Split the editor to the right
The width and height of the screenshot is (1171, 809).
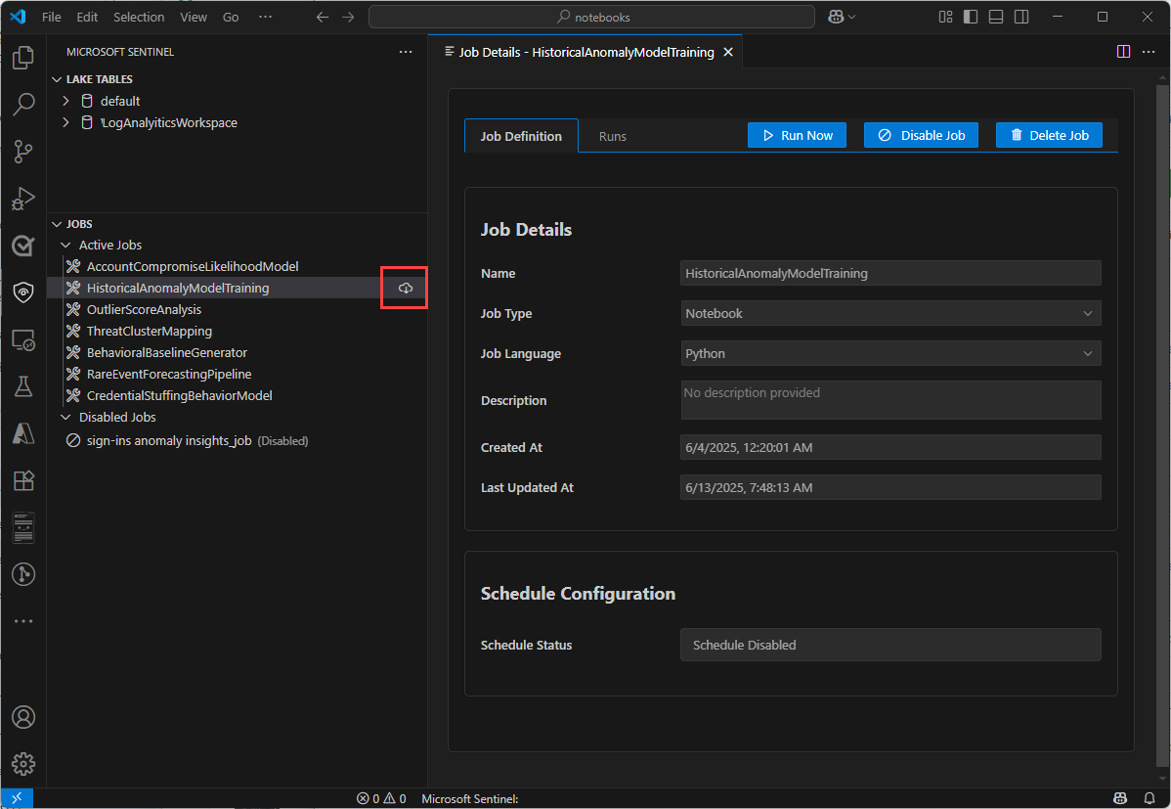point(1123,52)
